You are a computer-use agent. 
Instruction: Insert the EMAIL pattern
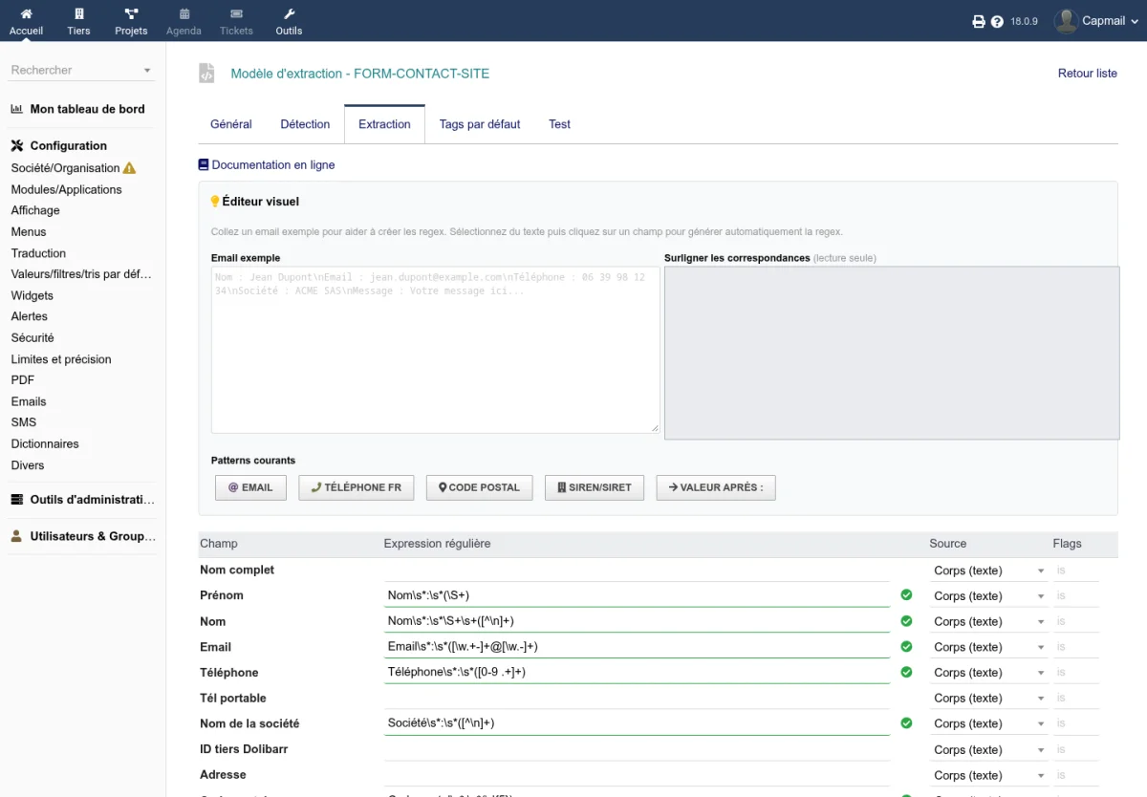point(250,487)
